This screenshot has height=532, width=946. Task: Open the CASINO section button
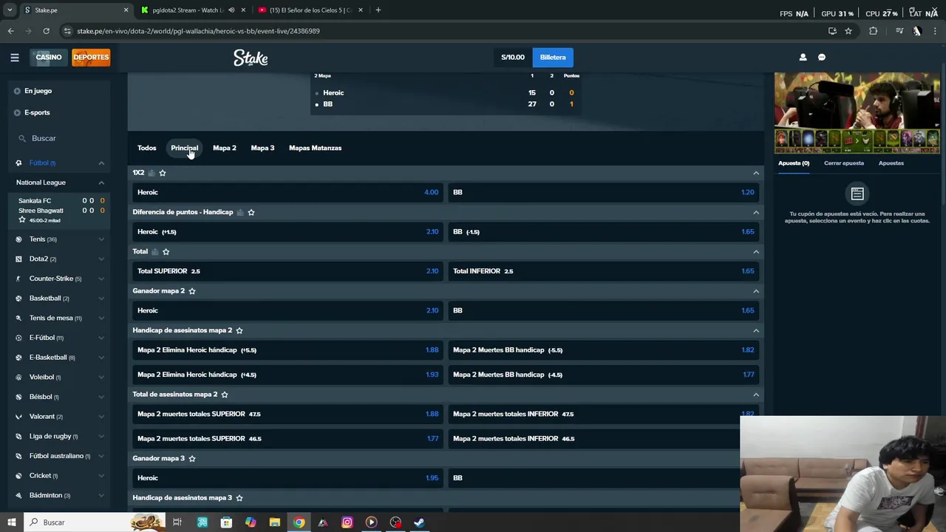click(49, 57)
